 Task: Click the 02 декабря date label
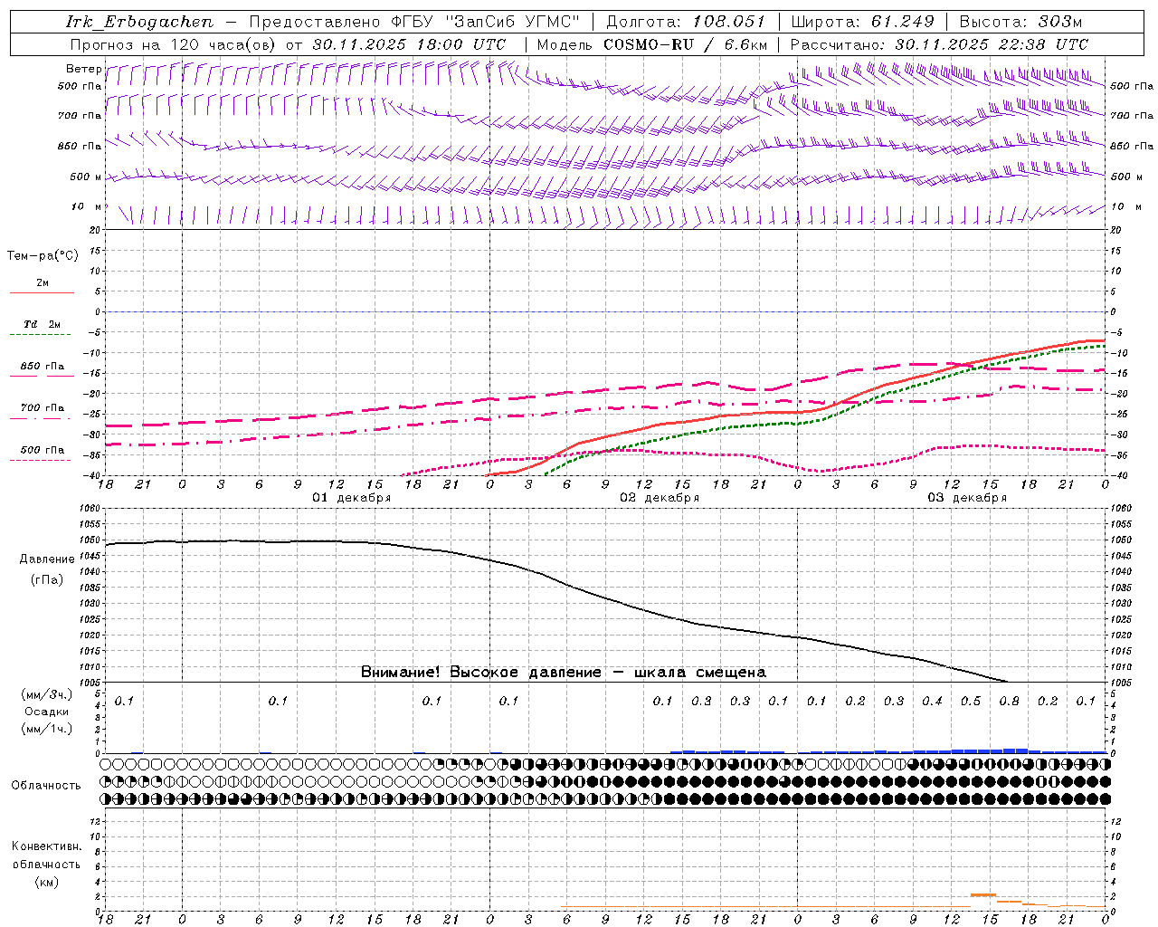660,498
